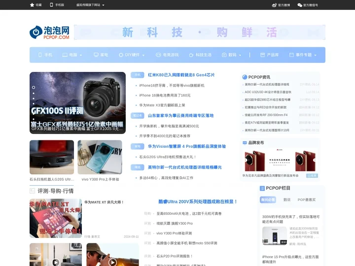Click the icon beside 事件专题
Screen dimensions: 355x266
click(291, 55)
